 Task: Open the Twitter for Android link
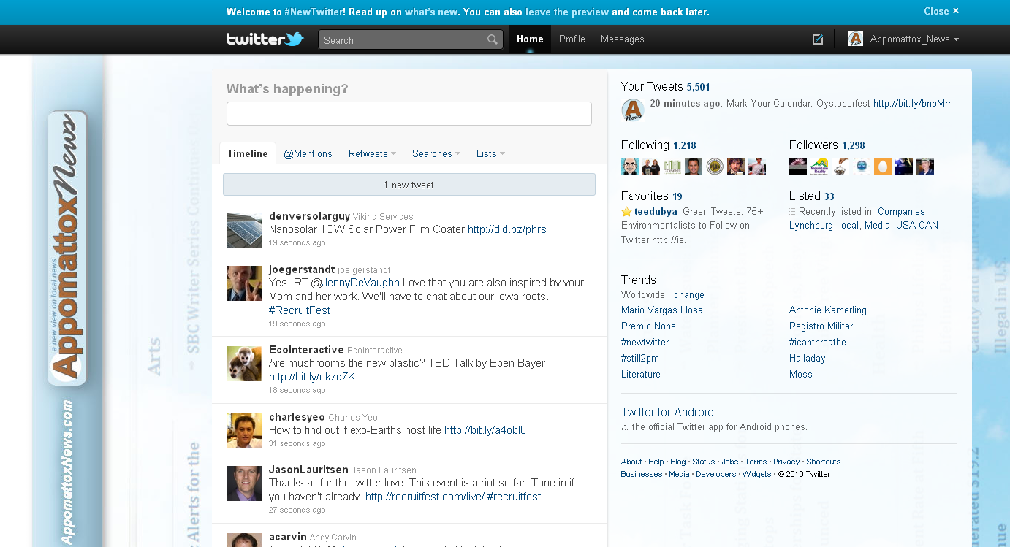tap(667, 412)
